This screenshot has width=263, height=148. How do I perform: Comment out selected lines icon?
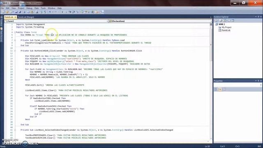click(x=42, y=12)
